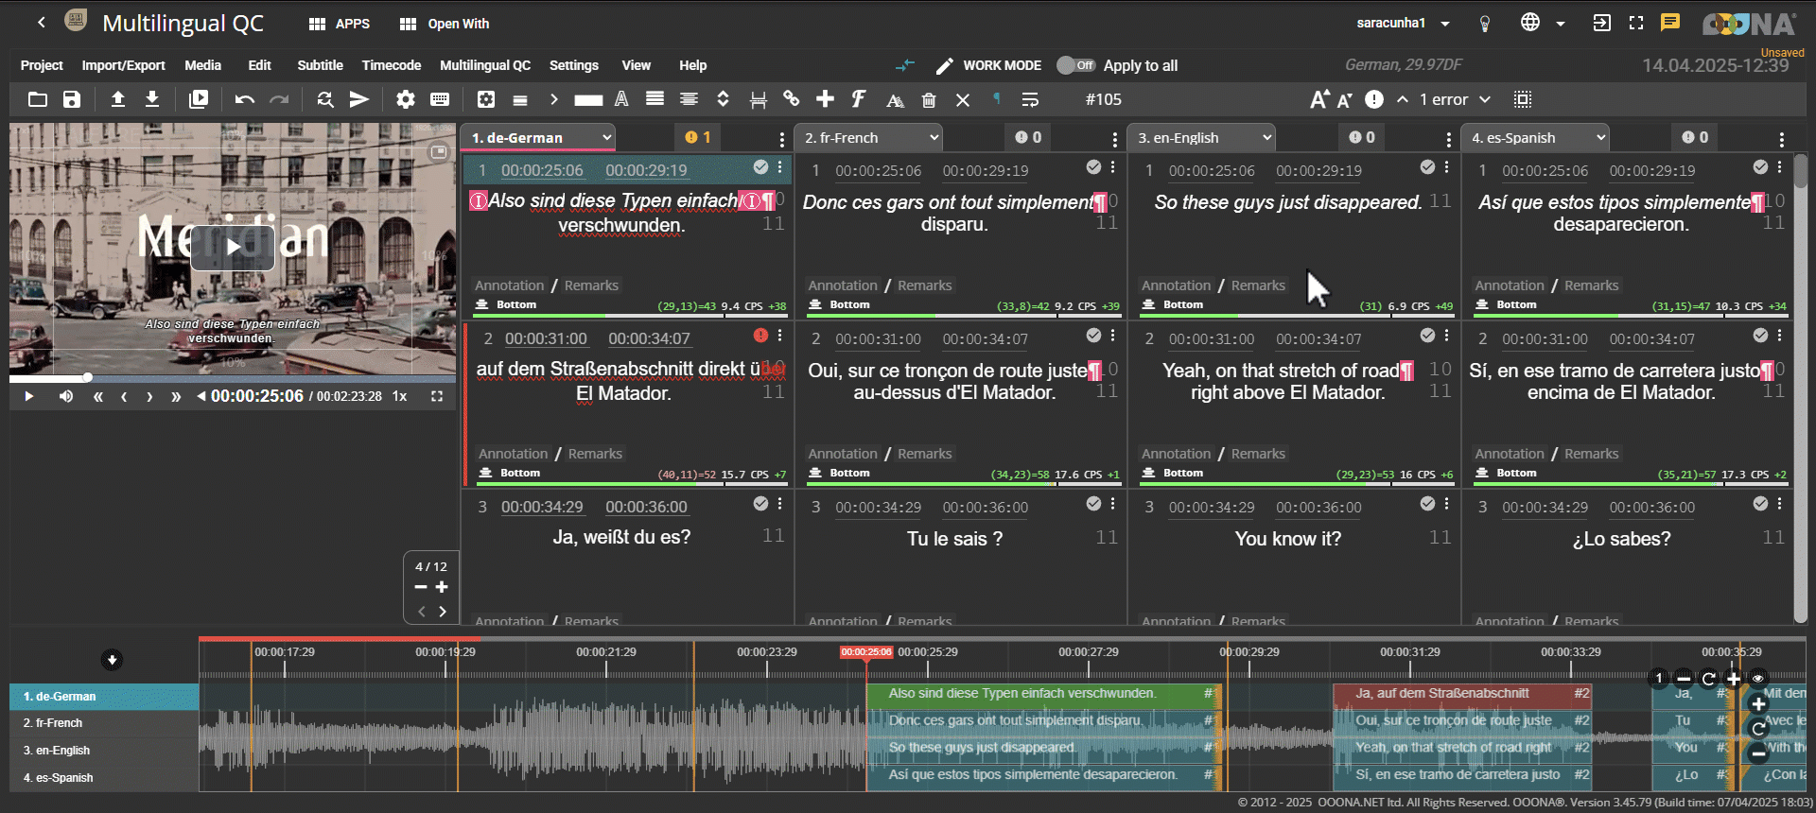Open the yellow comments chat icon

(x=1670, y=23)
